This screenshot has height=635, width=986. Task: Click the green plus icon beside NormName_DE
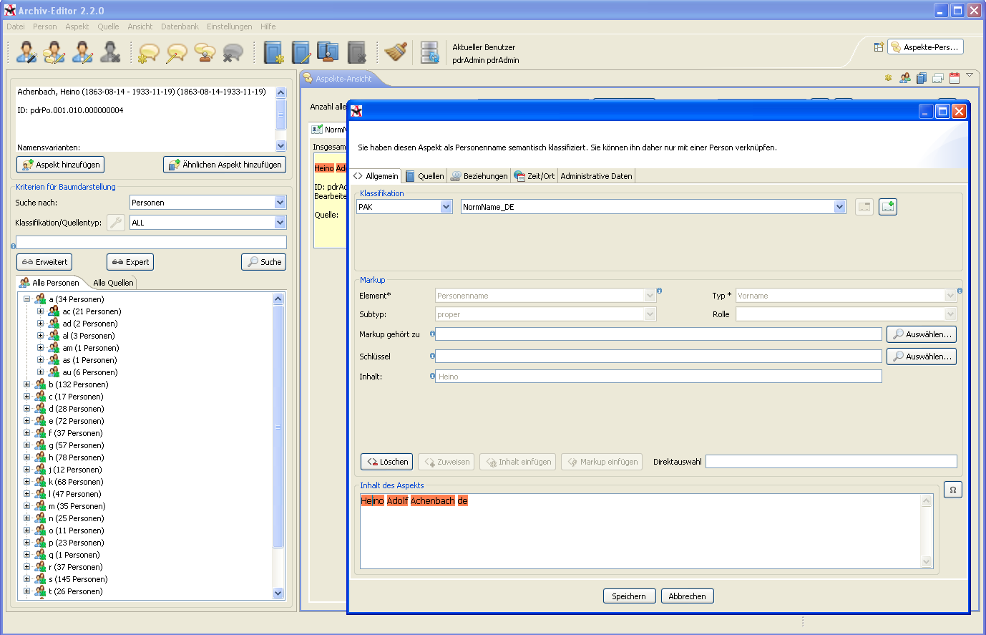click(887, 207)
